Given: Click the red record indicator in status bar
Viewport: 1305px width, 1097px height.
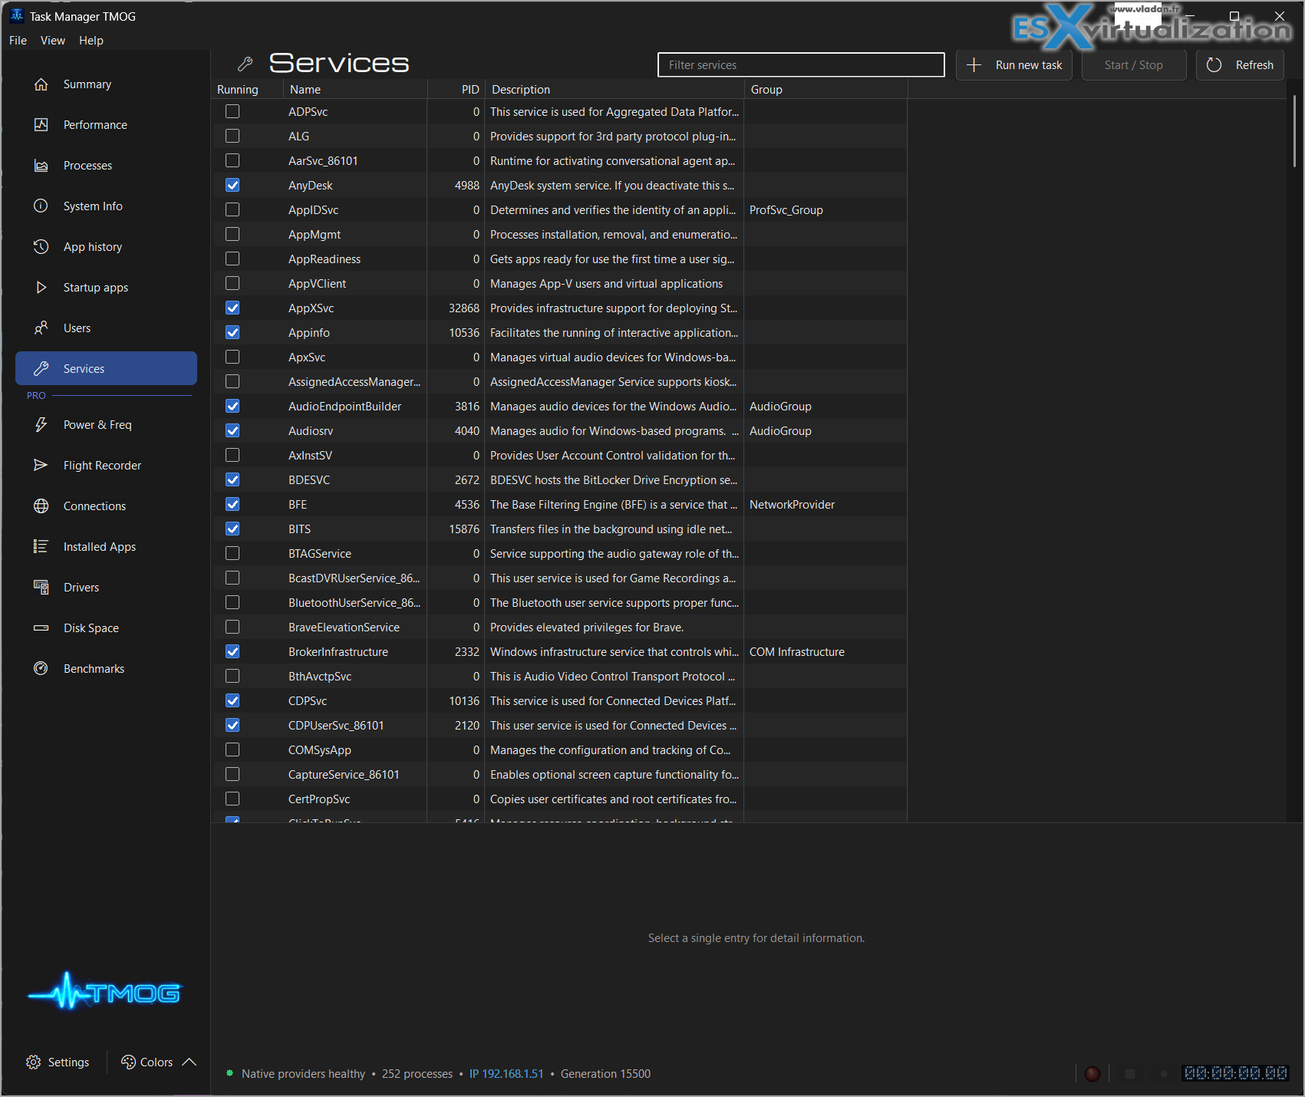Looking at the screenshot, I should [1092, 1074].
